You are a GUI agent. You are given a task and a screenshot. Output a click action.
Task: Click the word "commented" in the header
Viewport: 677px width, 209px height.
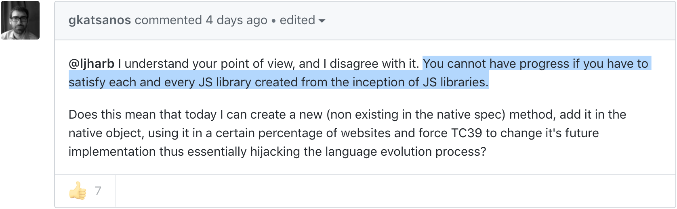(168, 20)
